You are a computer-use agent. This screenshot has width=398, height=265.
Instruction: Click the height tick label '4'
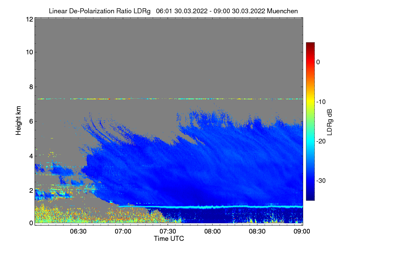pyautogui.click(x=31, y=156)
